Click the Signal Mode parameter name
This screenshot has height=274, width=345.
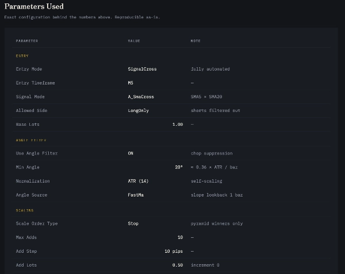30,97
